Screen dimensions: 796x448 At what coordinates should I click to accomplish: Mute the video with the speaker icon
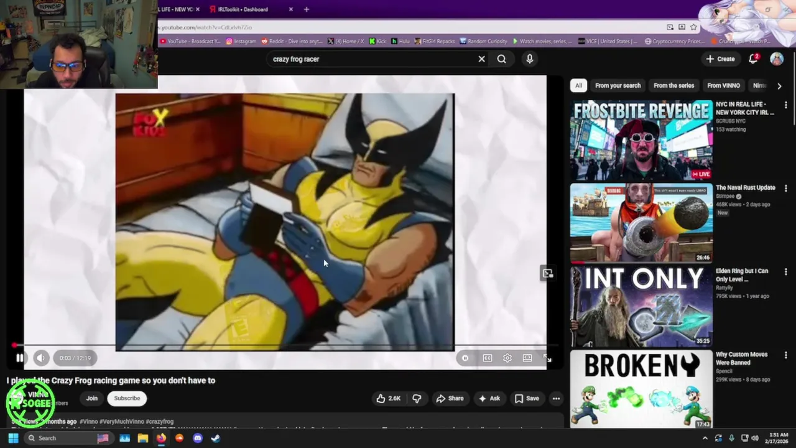pos(40,358)
